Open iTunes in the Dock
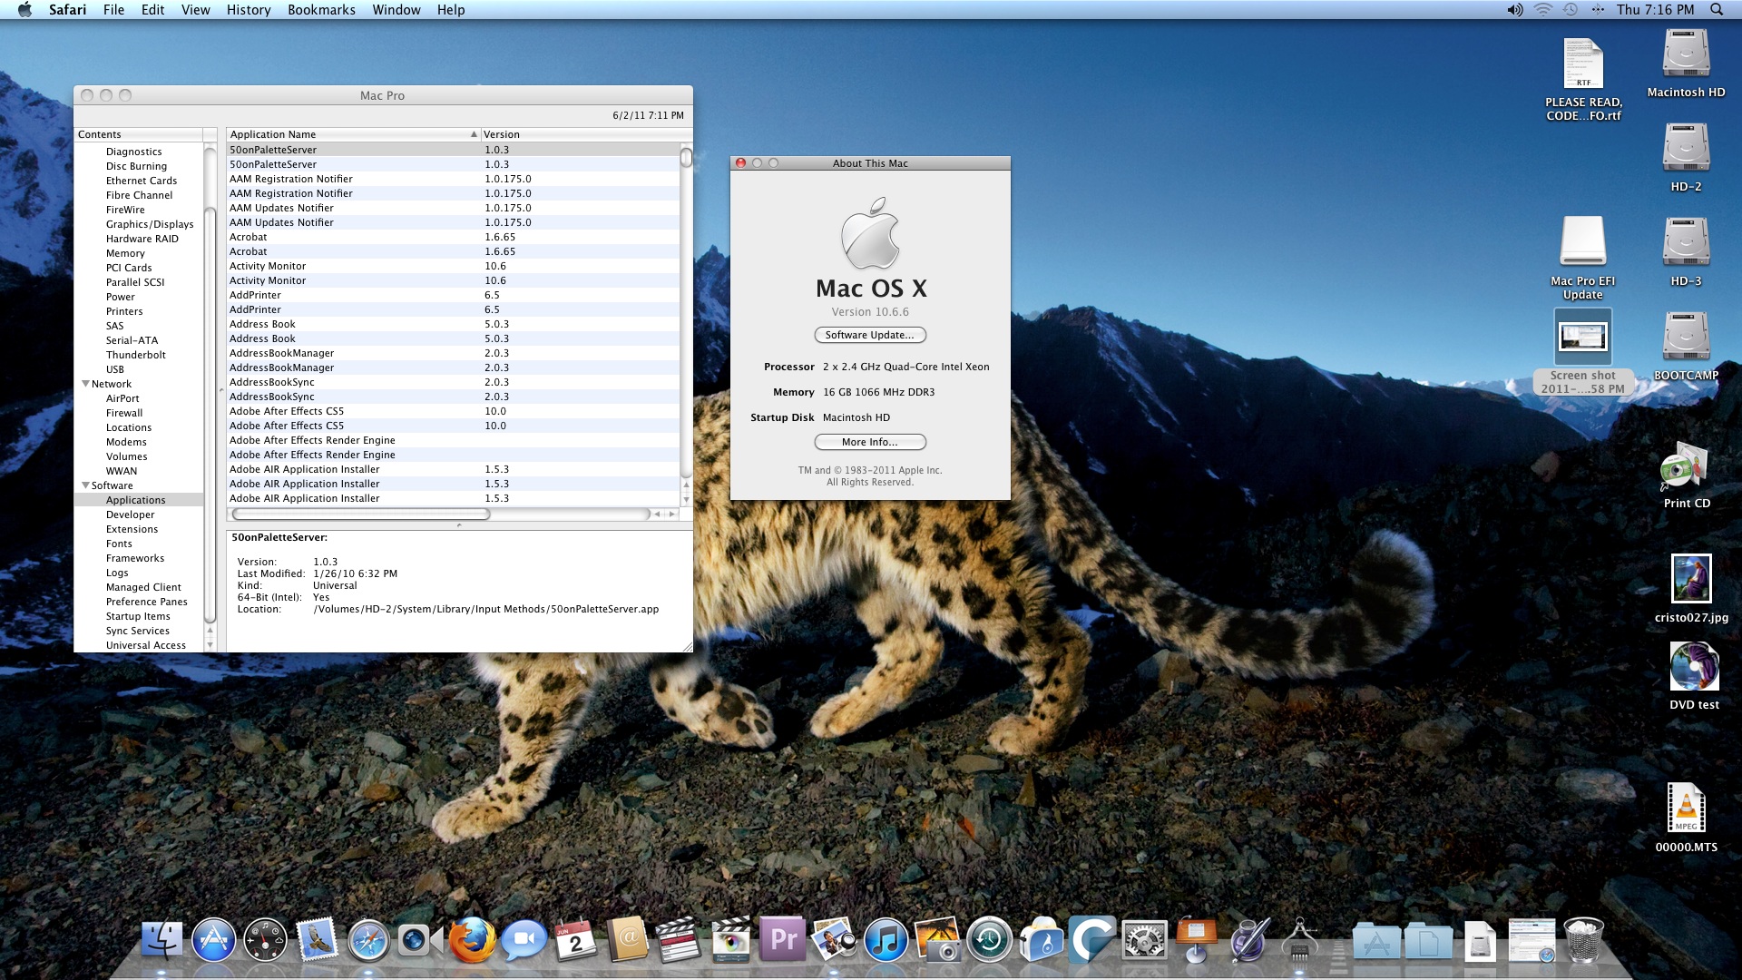The width and height of the screenshot is (1742, 980). coord(886,941)
